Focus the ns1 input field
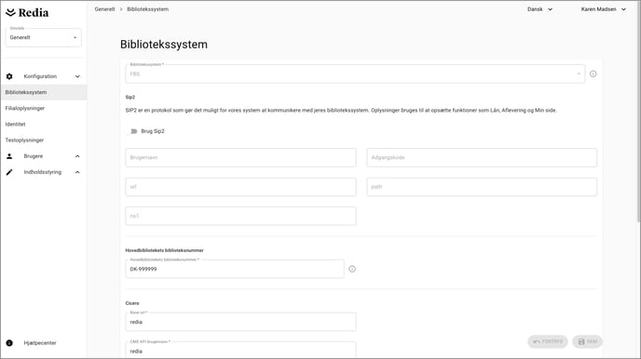The width and height of the screenshot is (641, 359). [240, 216]
